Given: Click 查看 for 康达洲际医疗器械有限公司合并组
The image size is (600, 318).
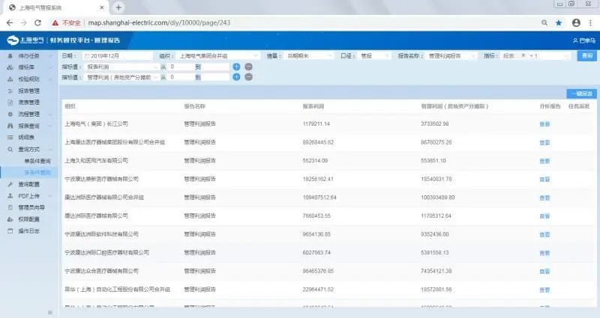Looking at the screenshot, I should [544, 198].
